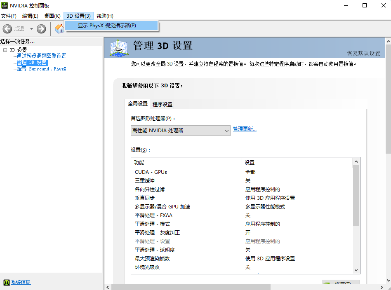The height and width of the screenshot is (290, 391).
Task: Click the Forward arrow icon
Action: coord(41,29)
